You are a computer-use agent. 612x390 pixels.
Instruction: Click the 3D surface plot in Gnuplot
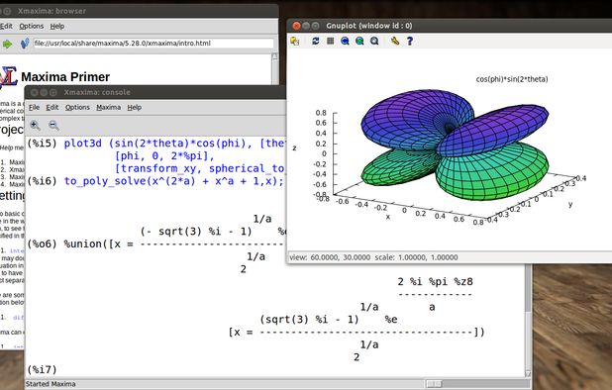point(455,145)
